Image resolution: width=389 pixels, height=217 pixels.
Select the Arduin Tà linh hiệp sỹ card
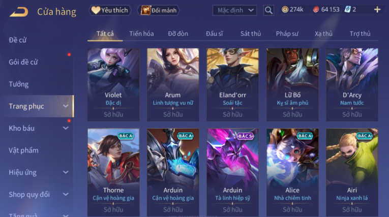coord(232,172)
